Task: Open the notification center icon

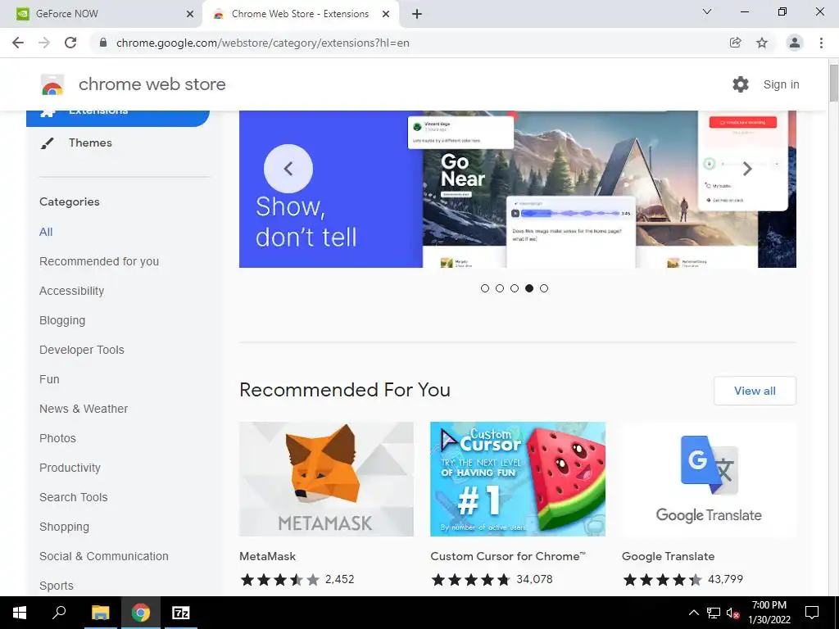Action: point(812,613)
